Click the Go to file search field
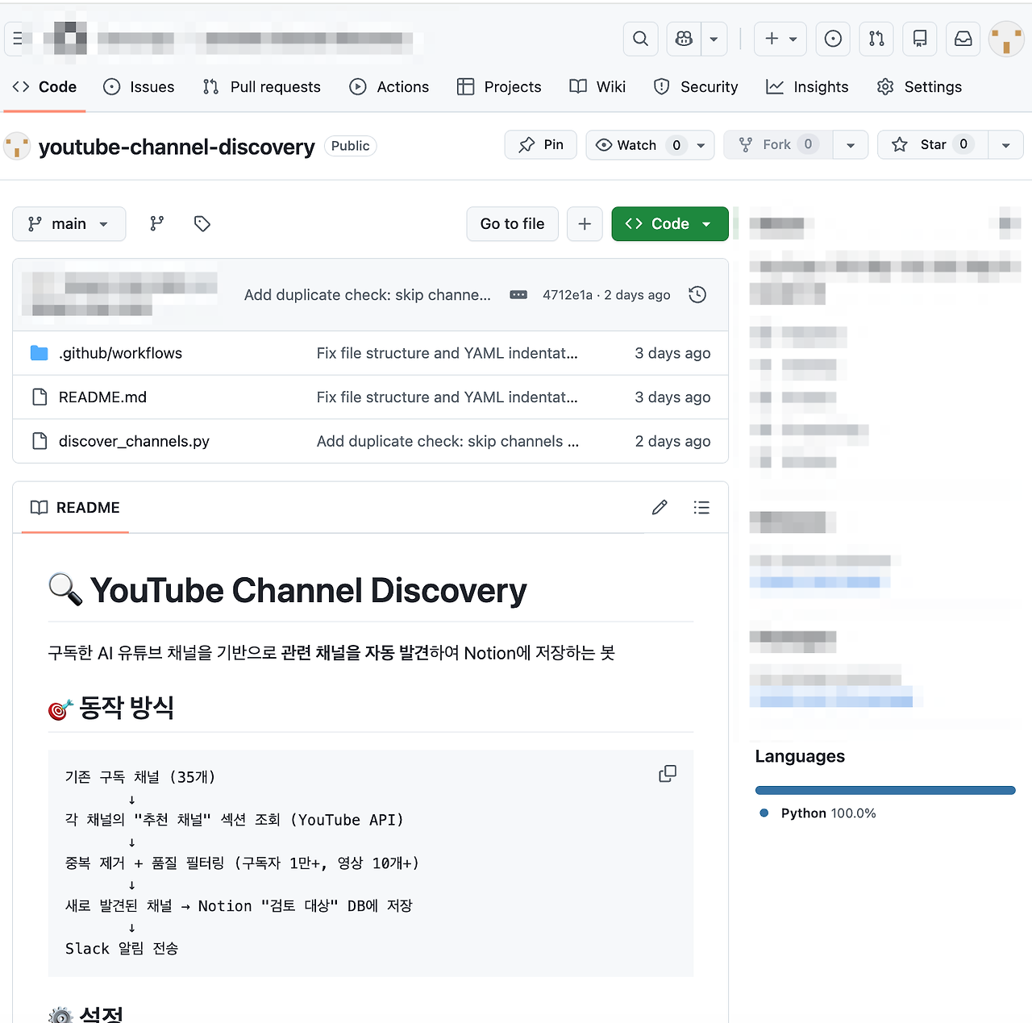This screenshot has width=1032, height=1023. [512, 224]
